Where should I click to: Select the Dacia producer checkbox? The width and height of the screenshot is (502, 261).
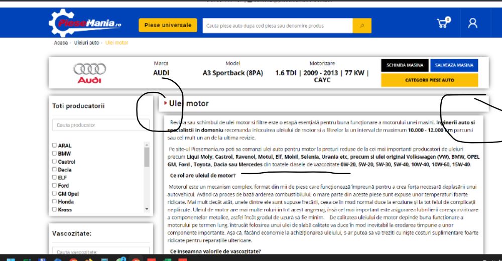coord(54,169)
